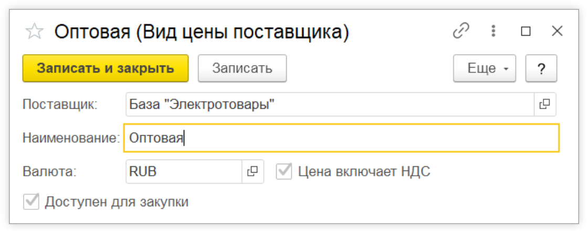Save and close with Записать и закрыть
Image resolution: width=587 pixels, height=233 pixels.
click(106, 68)
